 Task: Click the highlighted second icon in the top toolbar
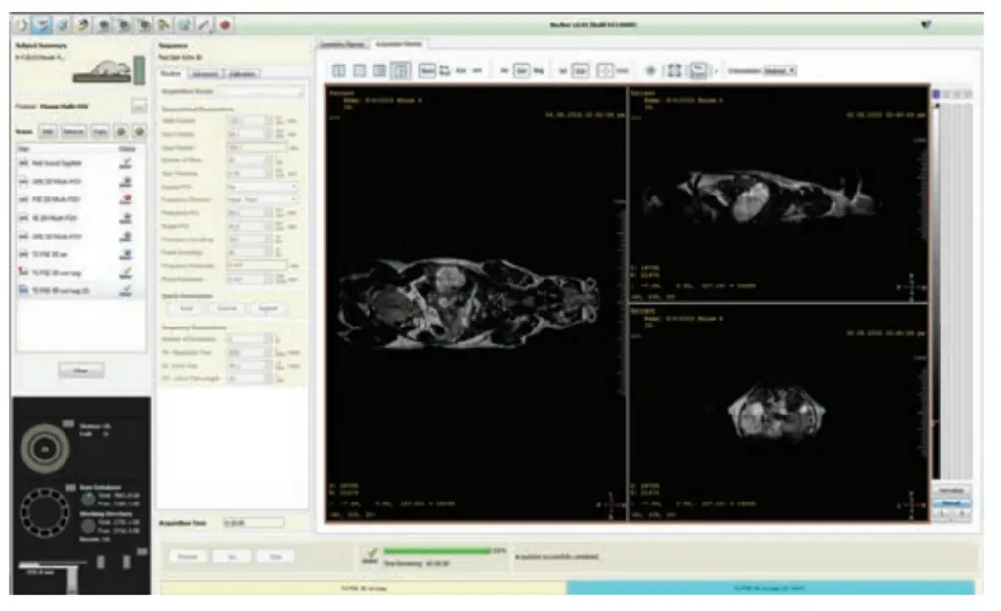pos(41,24)
